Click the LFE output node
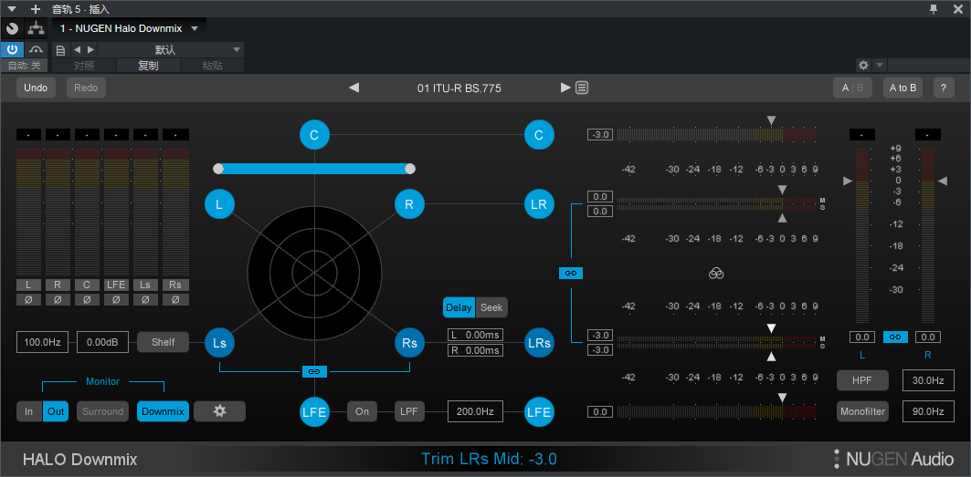Image resolution: width=971 pixels, height=477 pixels. click(539, 411)
